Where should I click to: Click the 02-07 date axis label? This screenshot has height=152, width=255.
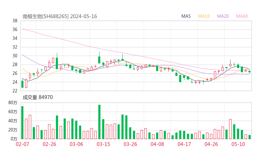(x=22, y=144)
